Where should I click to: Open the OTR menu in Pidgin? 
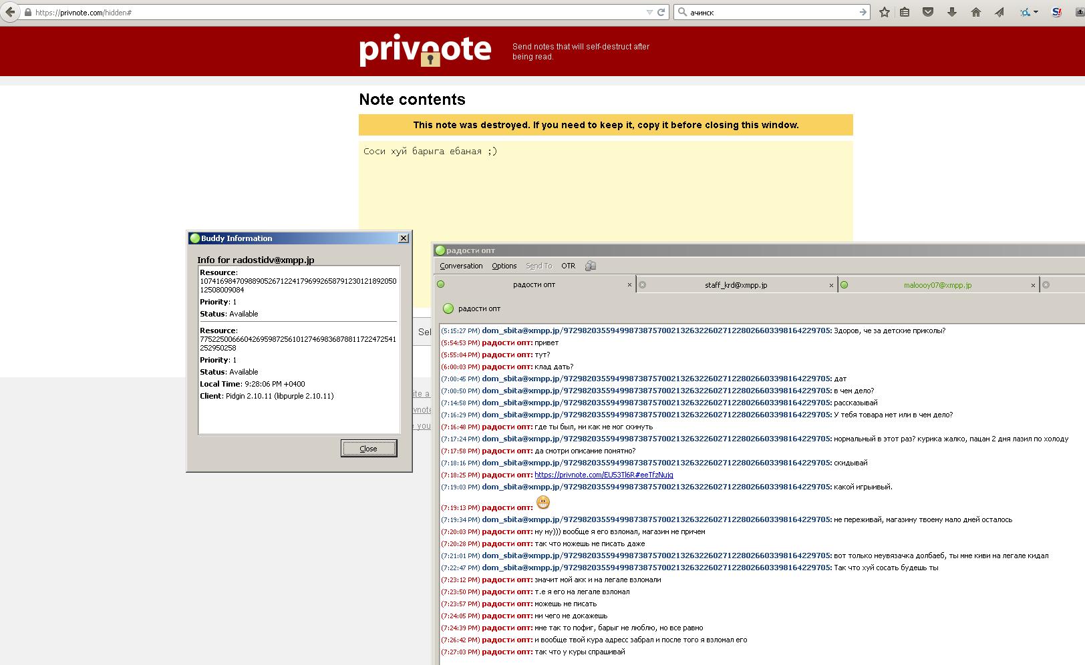568,266
